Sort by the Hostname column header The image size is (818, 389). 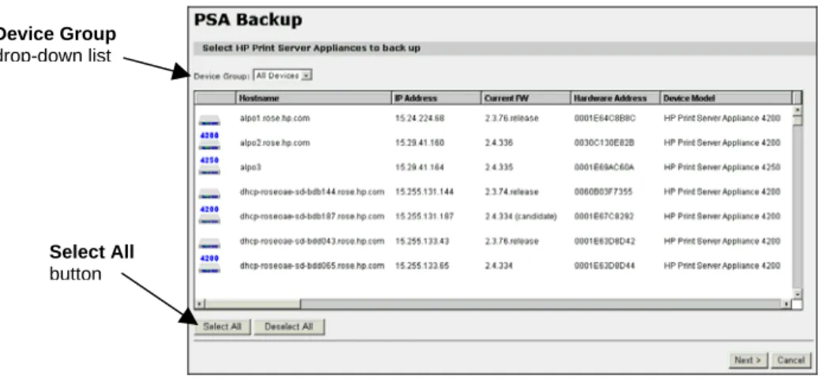tap(314, 98)
